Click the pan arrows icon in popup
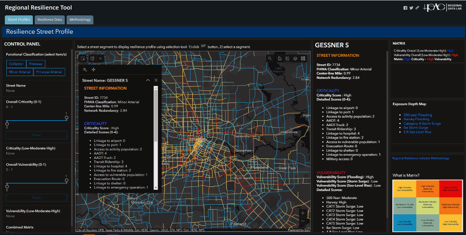This screenshot has width=466, height=235. coord(93,69)
